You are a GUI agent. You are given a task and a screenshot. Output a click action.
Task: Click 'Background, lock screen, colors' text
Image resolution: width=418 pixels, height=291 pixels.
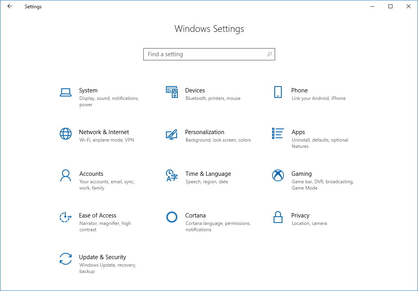tap(218, 140)
